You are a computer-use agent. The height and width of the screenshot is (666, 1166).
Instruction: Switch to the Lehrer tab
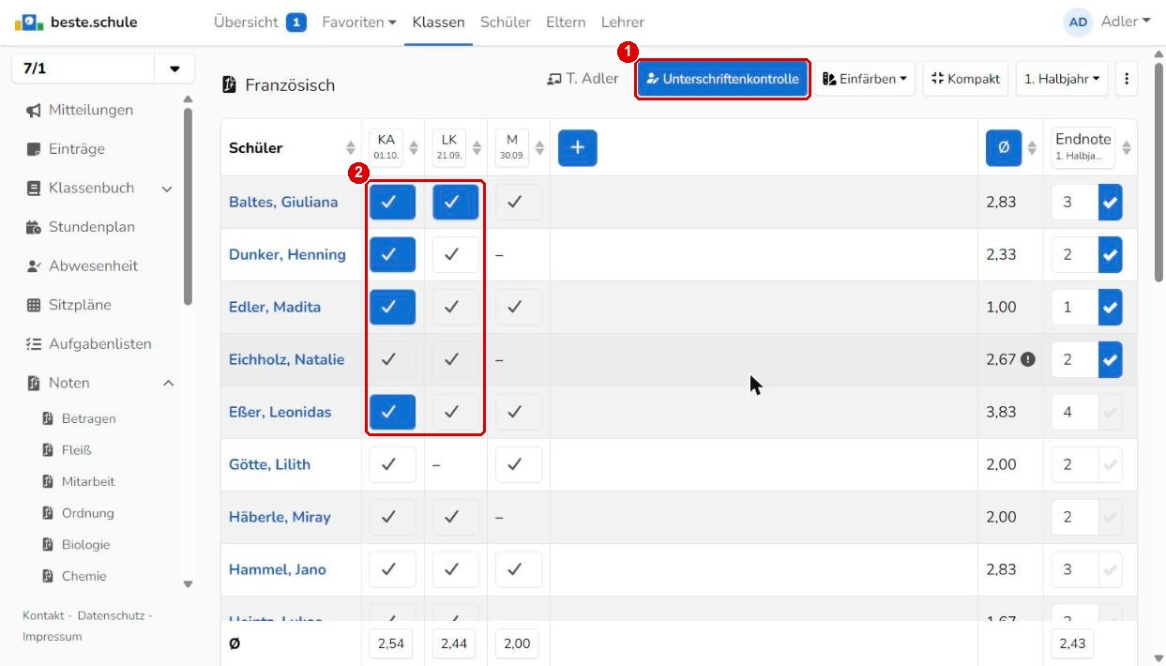[623, 22]
